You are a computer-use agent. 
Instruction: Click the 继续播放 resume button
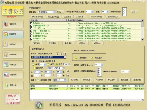[68, 43]
